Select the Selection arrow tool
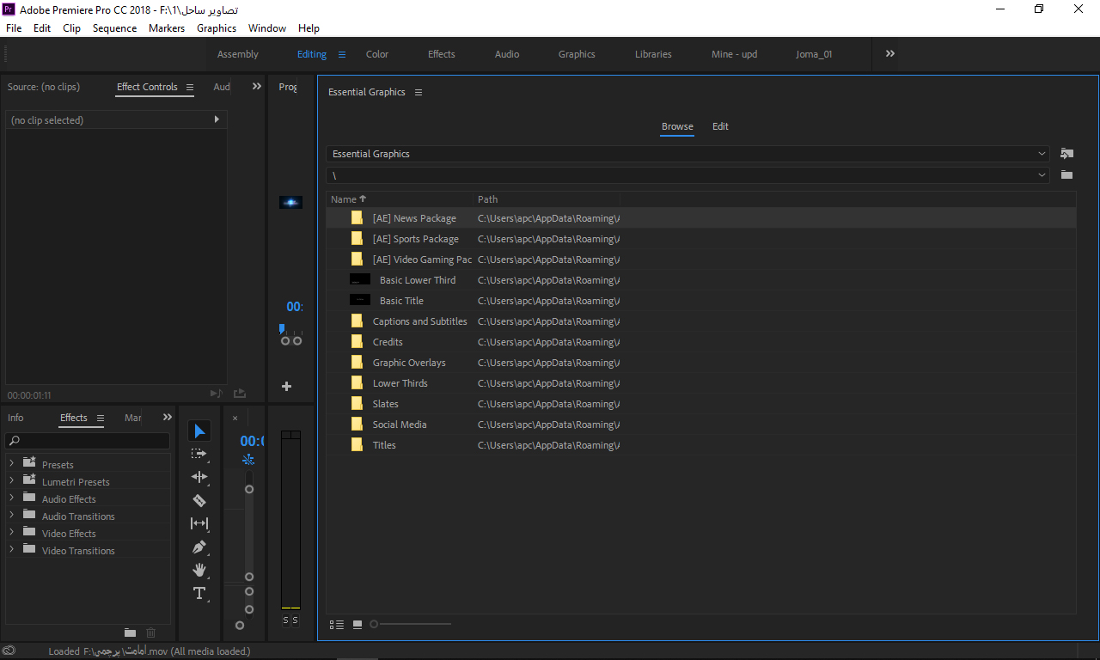 (199, 431)
